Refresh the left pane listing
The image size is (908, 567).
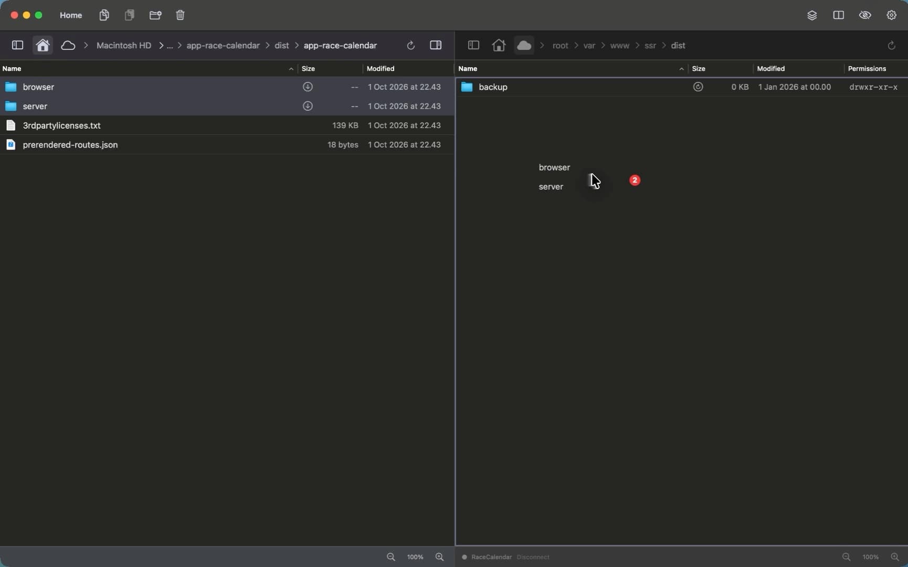pos(411,45)
